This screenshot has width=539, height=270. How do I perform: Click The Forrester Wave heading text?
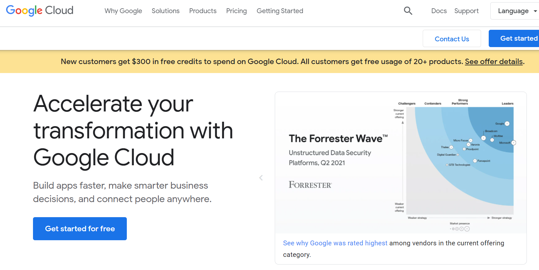coord(338,138)
